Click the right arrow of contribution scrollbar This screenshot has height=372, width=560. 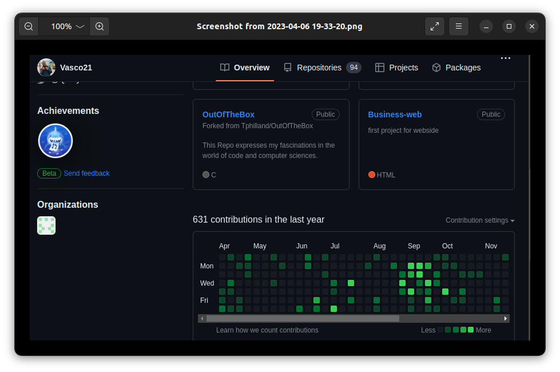pyautogui.click(x=505, y=318)
